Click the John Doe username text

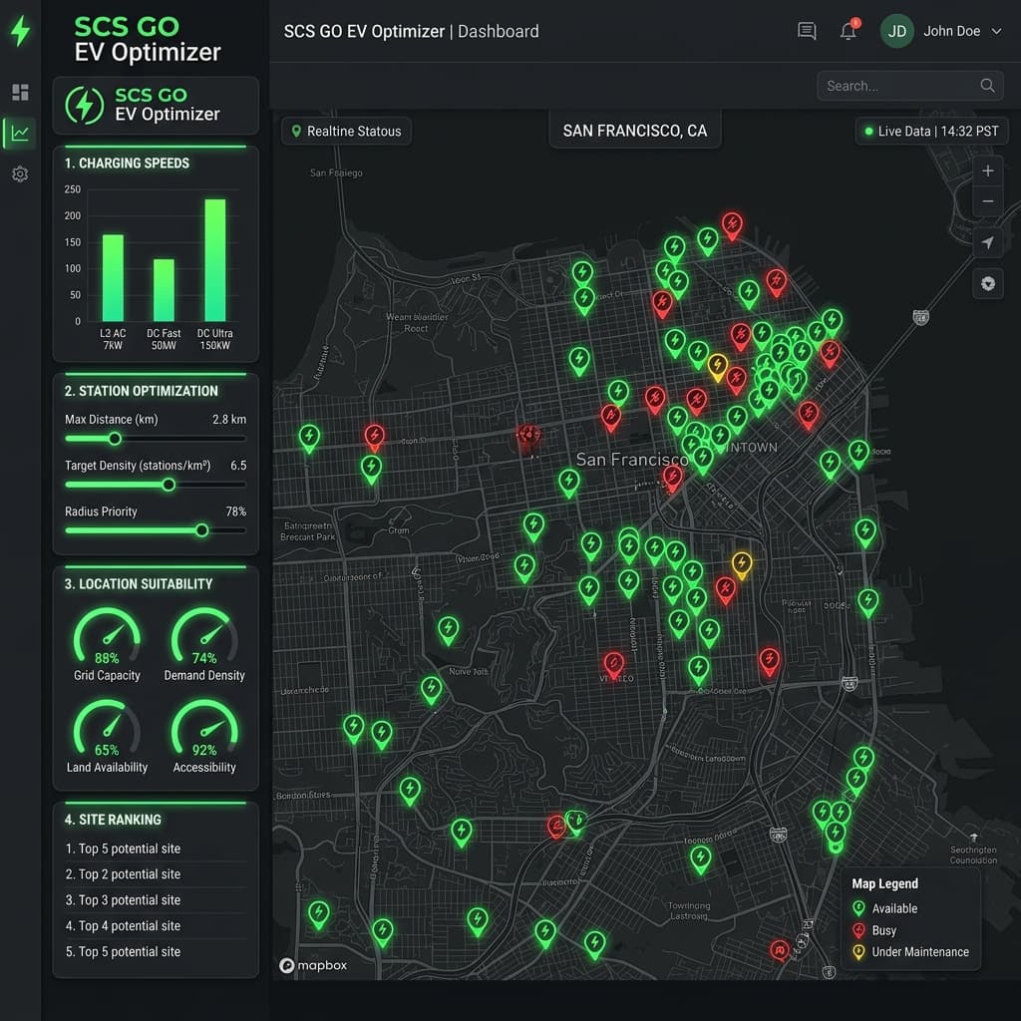coord(951,31)
